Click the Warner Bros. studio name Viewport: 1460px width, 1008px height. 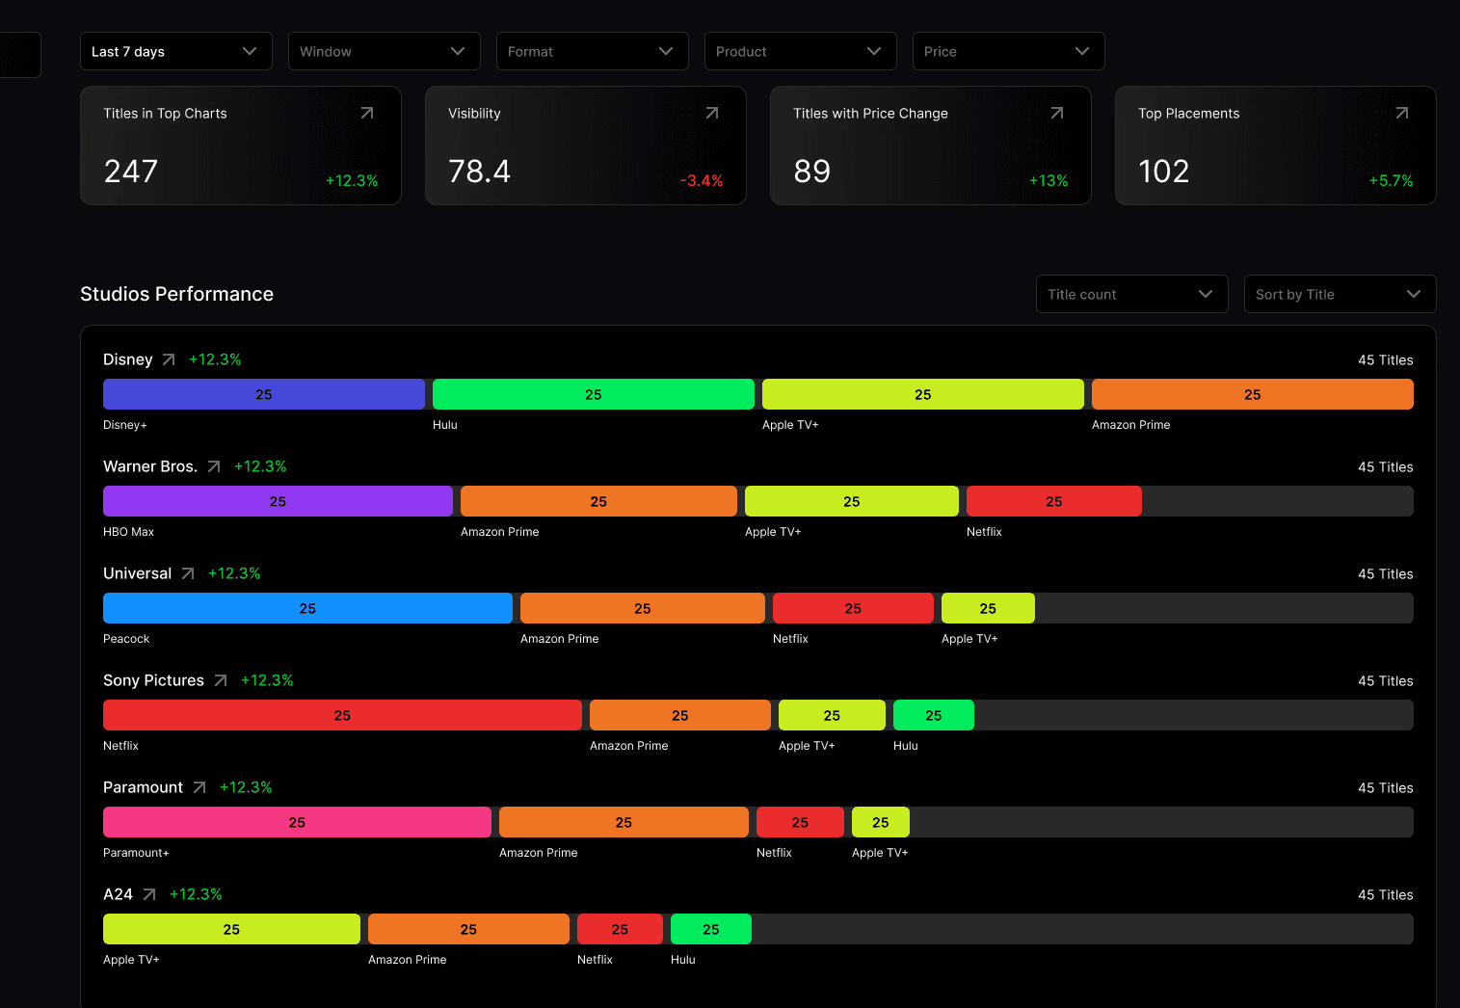point(150,466)
